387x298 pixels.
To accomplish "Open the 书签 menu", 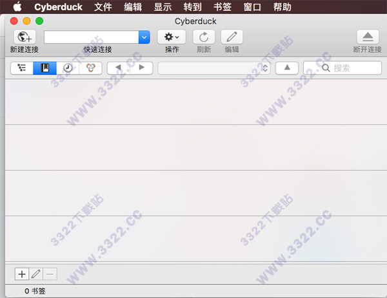I will click(223, 7).
